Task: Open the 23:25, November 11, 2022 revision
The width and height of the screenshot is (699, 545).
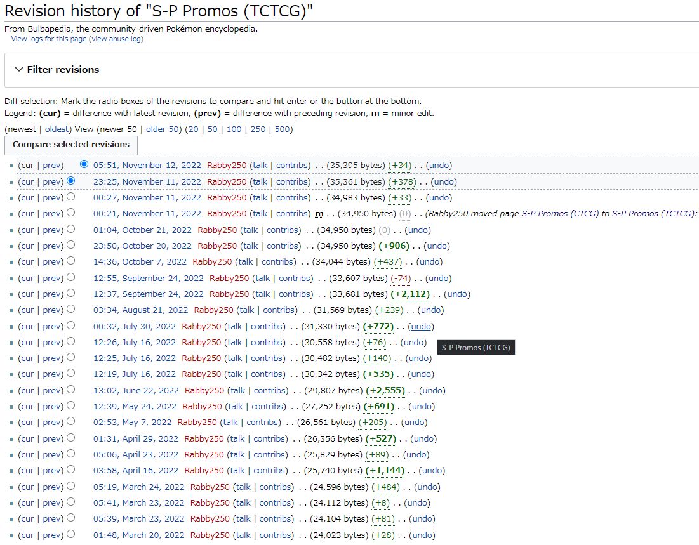Action: tap(147, 182)
